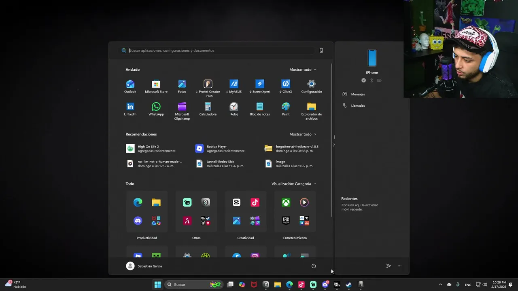This screenshot has height=291, width=518.
Task: Click the Start menu search field
Action: 217,51
